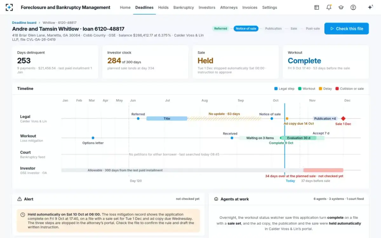Click the red Sale 1 Dec diamond
The width and height of the screenshot is (381, 238).
(x=343, y=119)
